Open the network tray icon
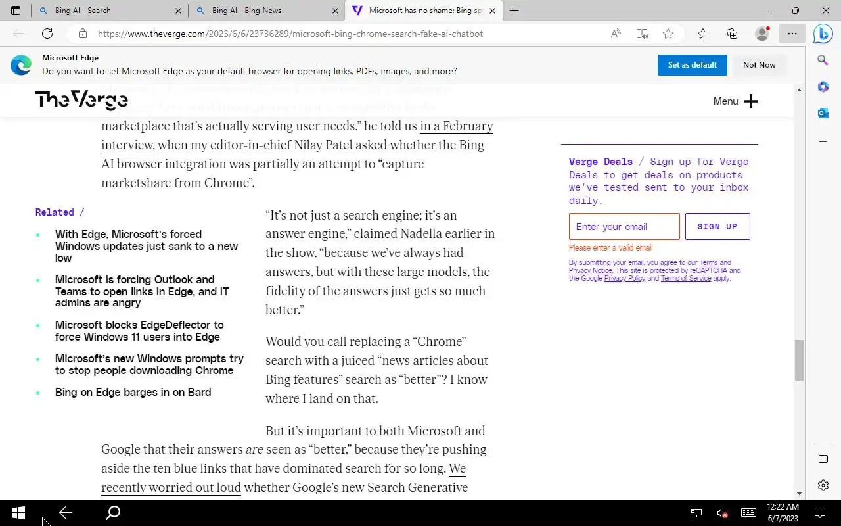Screen dimensions: 841x526 click(696, 513)
